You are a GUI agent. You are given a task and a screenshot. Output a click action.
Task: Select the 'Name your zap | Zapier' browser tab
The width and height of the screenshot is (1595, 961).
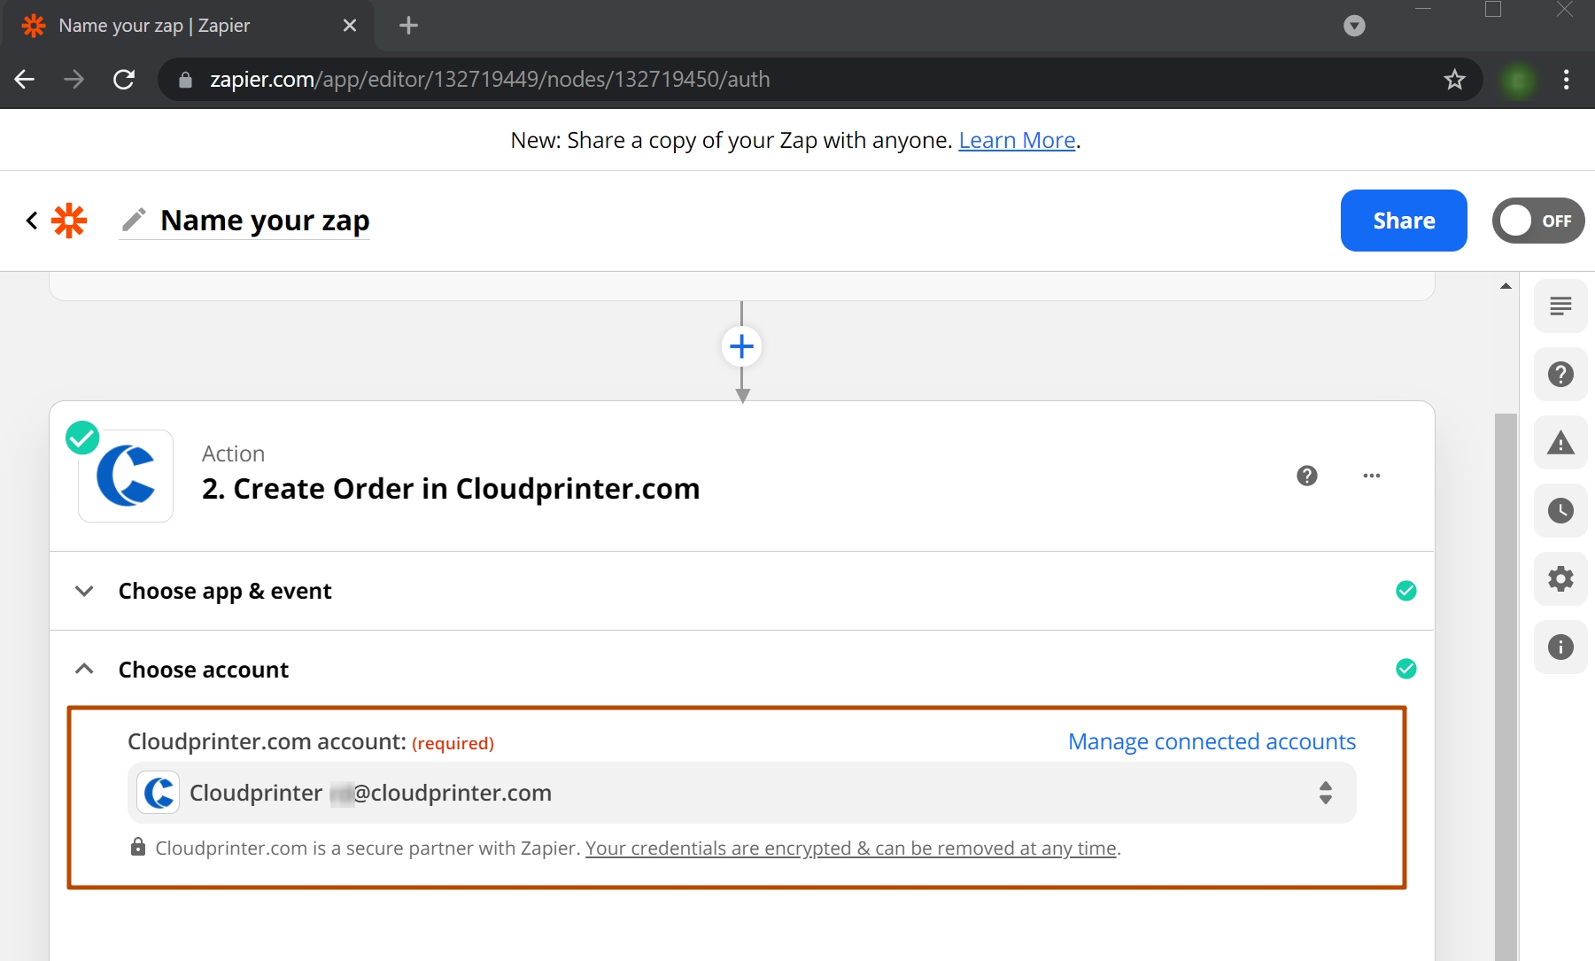point(188,26)
